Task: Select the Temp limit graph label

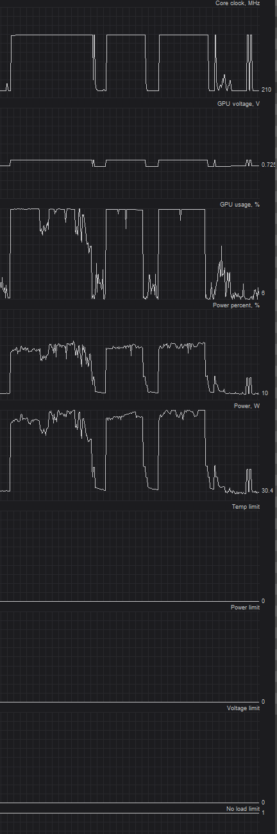Action: pyautogui.click(x=246, y=507)
